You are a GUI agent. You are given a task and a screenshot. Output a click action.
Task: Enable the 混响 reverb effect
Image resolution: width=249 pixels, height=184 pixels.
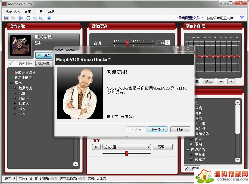[191, 144]
